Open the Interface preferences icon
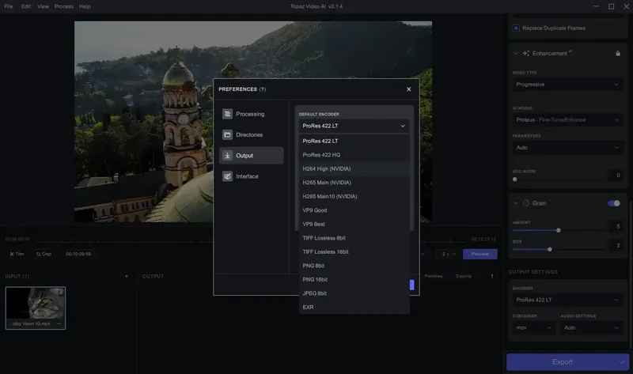The image size is (633, 374). click(227, 176)
